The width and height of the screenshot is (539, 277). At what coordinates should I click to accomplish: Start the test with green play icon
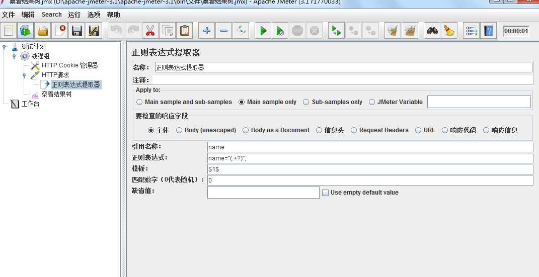(263, 31)
